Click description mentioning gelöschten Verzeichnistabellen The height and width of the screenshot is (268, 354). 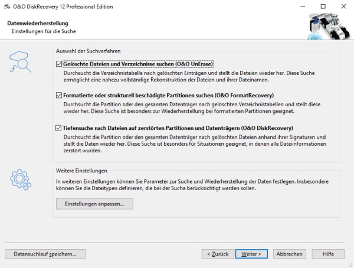(192, 108)
